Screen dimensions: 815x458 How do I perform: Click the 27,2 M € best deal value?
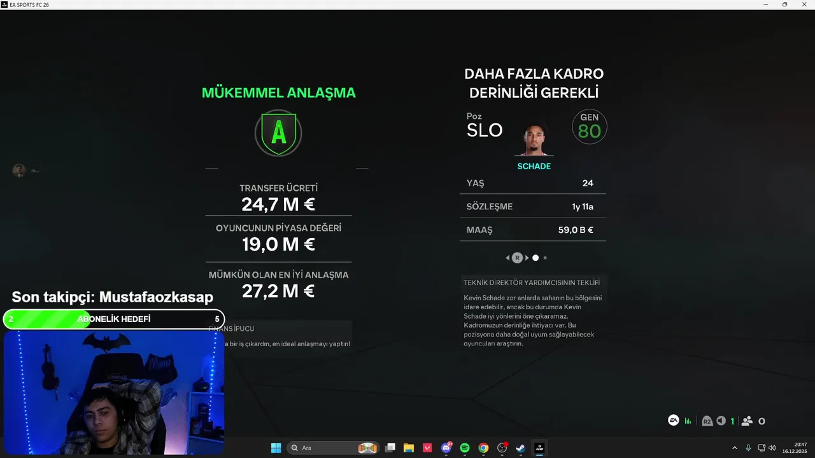pyautogui.click(x=278, y=291)
